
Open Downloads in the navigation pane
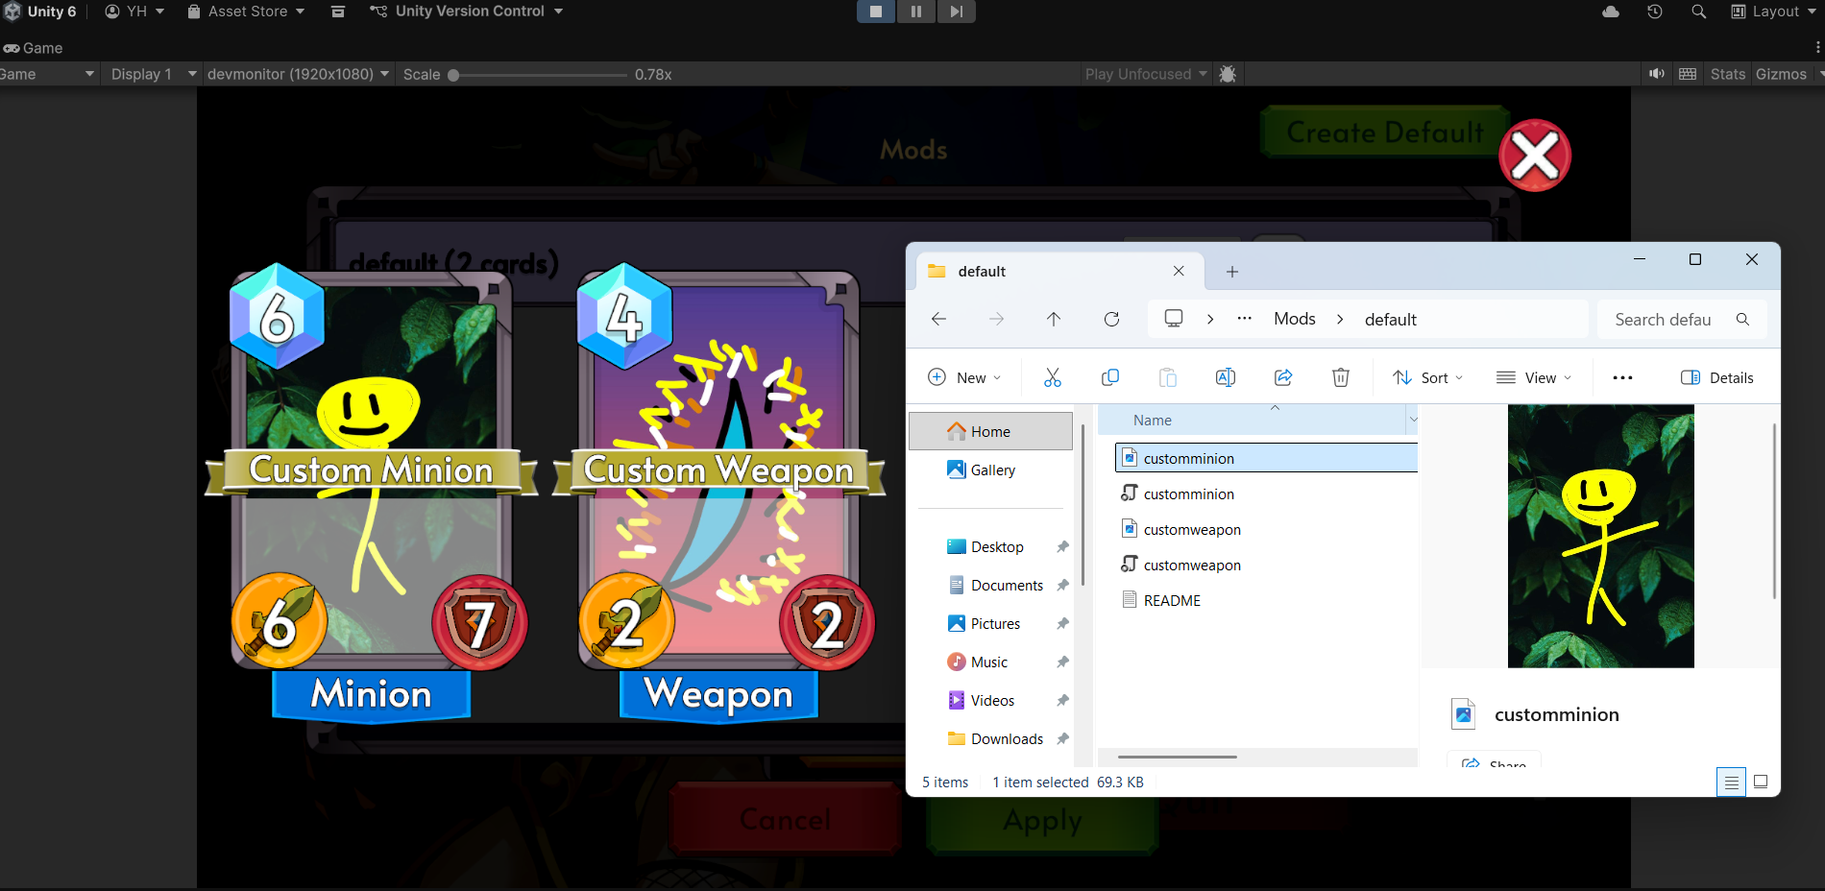click(990, 738)
